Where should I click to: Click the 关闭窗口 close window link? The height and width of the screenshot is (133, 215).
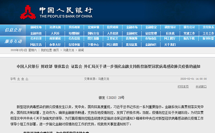(x=201, y=87)
